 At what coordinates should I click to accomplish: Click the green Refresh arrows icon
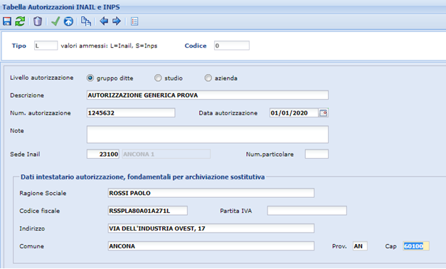[20, 21]
